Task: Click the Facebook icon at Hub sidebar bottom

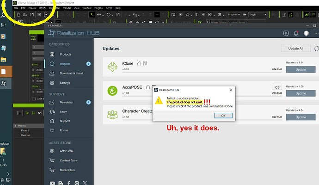Action: click(x=69, y=183)
